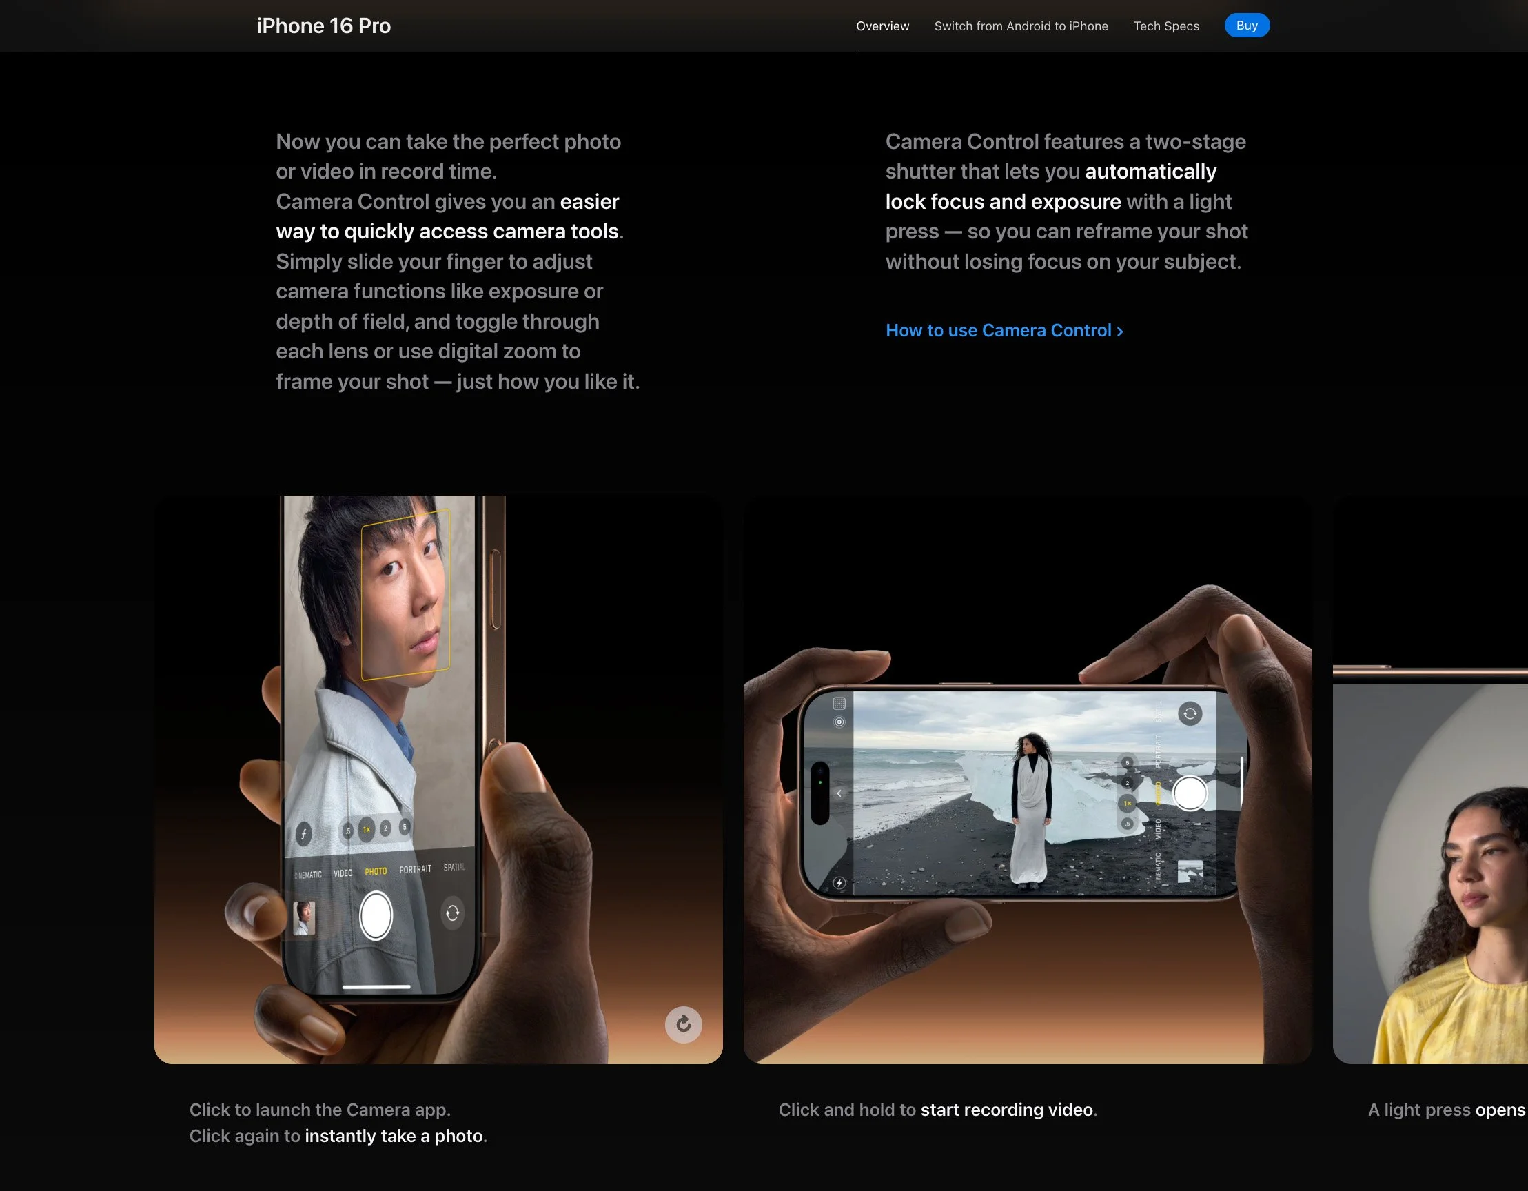Click the blue Buy button
The width and height of the screenshot is (1528, 1191).
[1247, 26]
